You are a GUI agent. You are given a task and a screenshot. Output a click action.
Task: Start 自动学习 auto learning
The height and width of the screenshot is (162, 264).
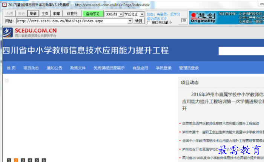(93, 14)
